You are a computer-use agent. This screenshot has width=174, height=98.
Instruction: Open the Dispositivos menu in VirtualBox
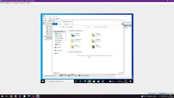click(x=22, y=3)
